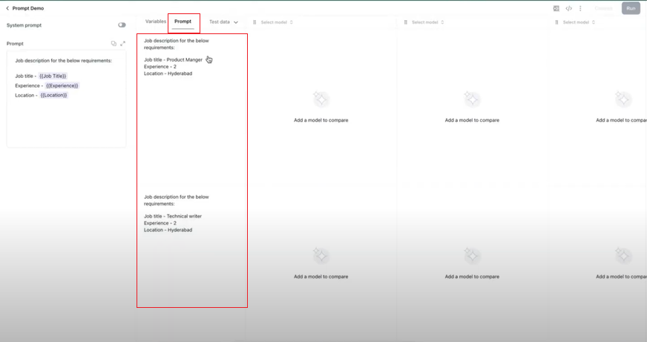Expand the Test data dropdown
The width and height of the screenshot is (647, 342).
click(223, 22)
